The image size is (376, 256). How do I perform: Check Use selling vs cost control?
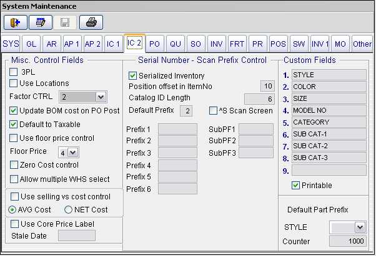tap(14, 196)
